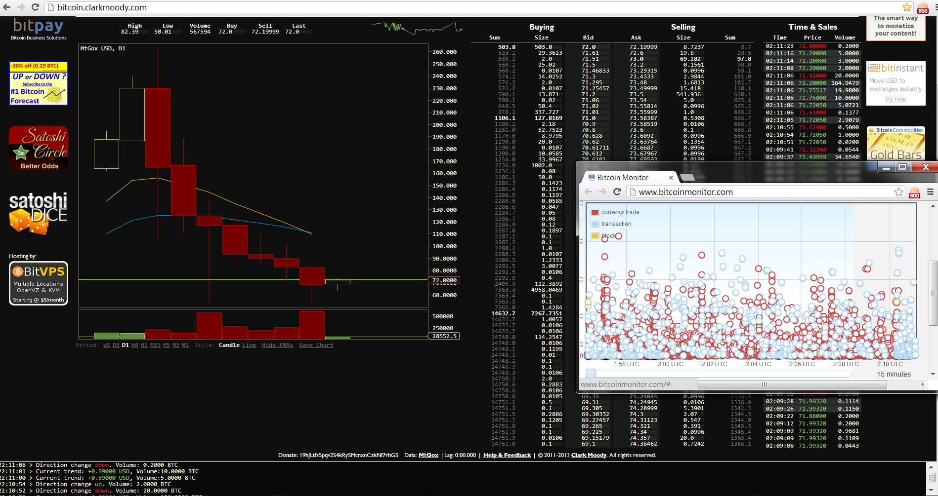938x496 pixels.
Task: Open the UP or DOWN Bitcoin Forecast ad
Action: click(39, 83)
